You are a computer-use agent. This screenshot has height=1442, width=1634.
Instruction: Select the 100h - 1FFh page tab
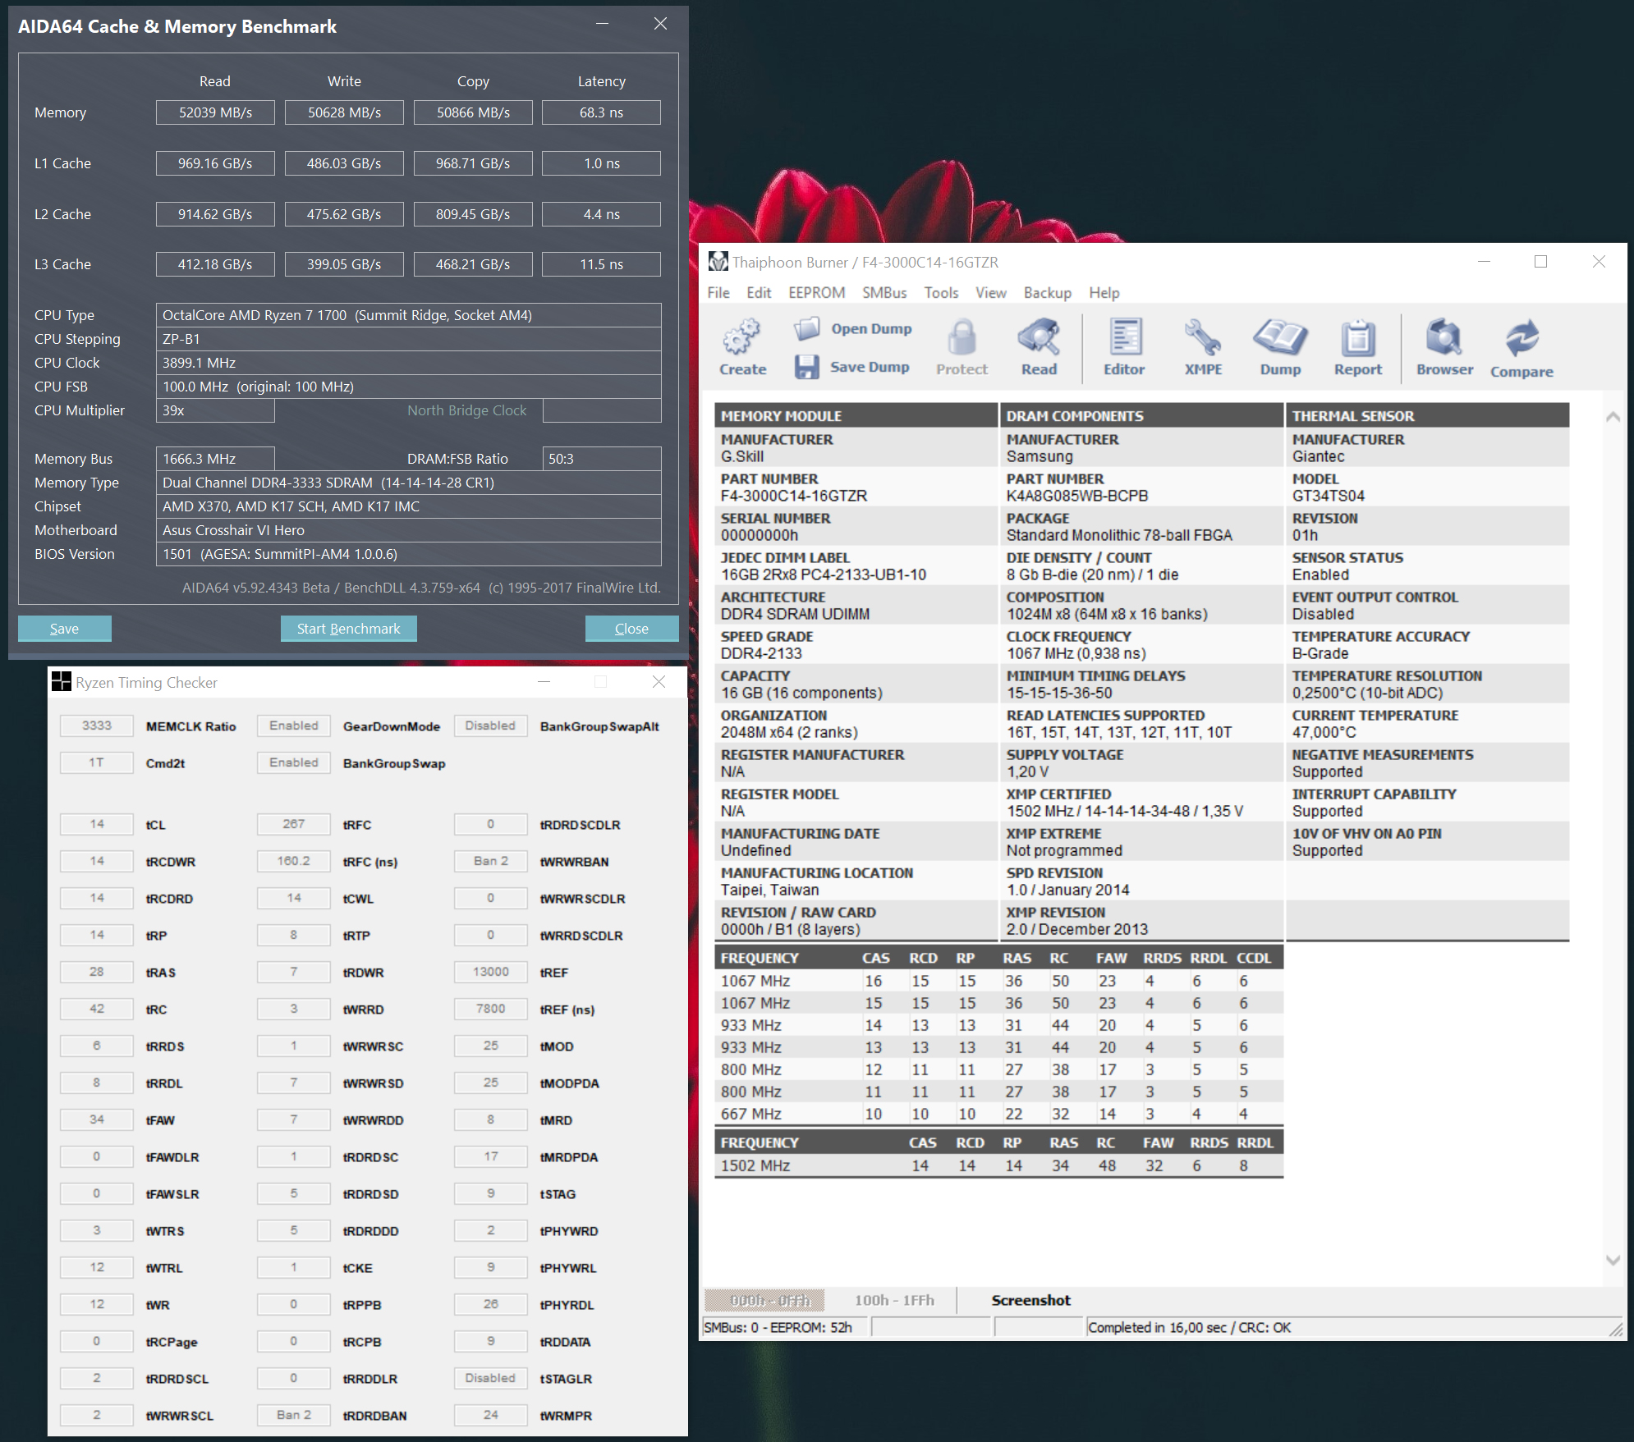[x=894, y=1300]
